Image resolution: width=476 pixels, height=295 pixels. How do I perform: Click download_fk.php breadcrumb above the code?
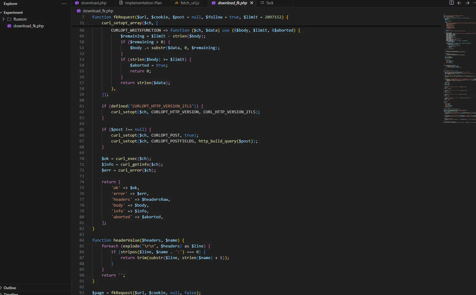tap(98, 11)
